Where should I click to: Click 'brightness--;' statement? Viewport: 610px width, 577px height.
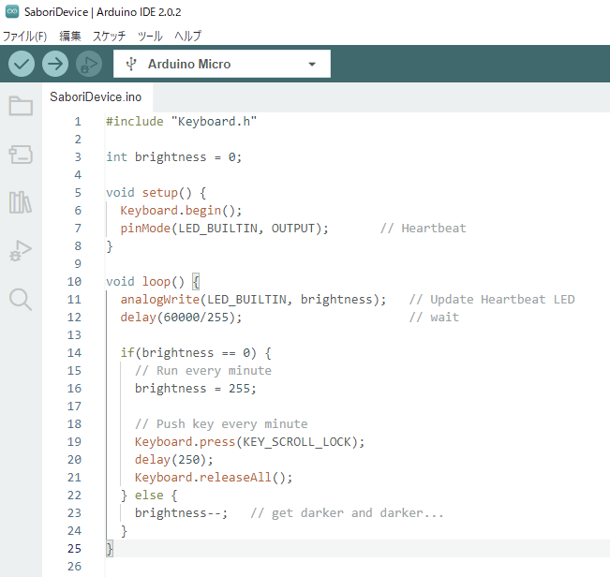(181, 513)
